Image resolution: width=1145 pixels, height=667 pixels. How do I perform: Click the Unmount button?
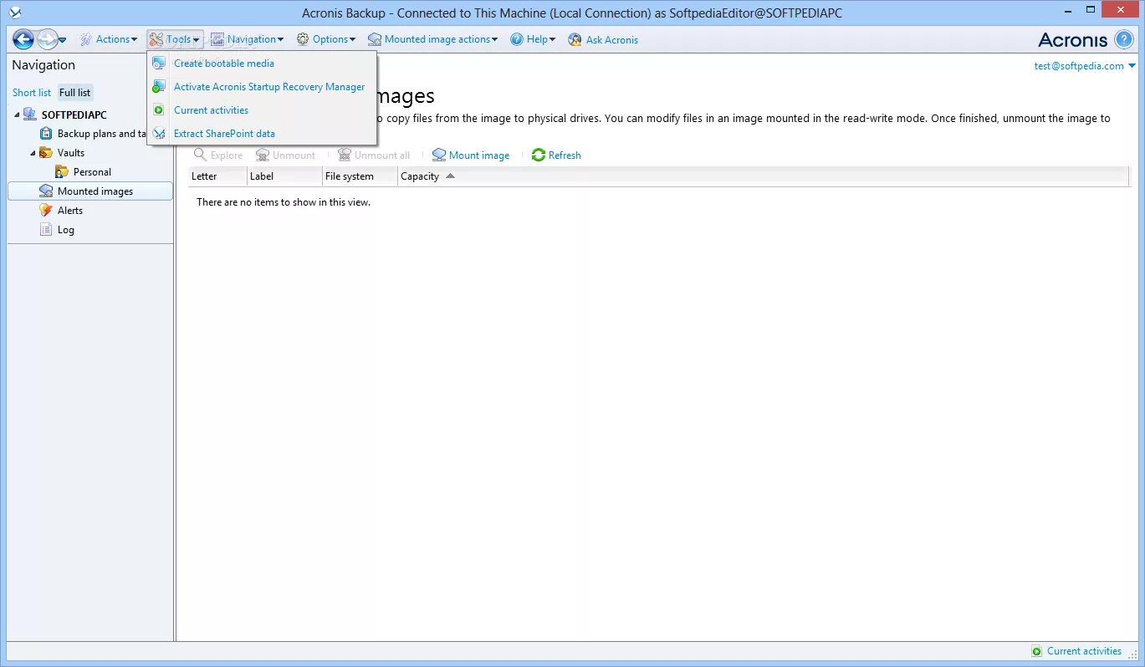click(286, 155)
